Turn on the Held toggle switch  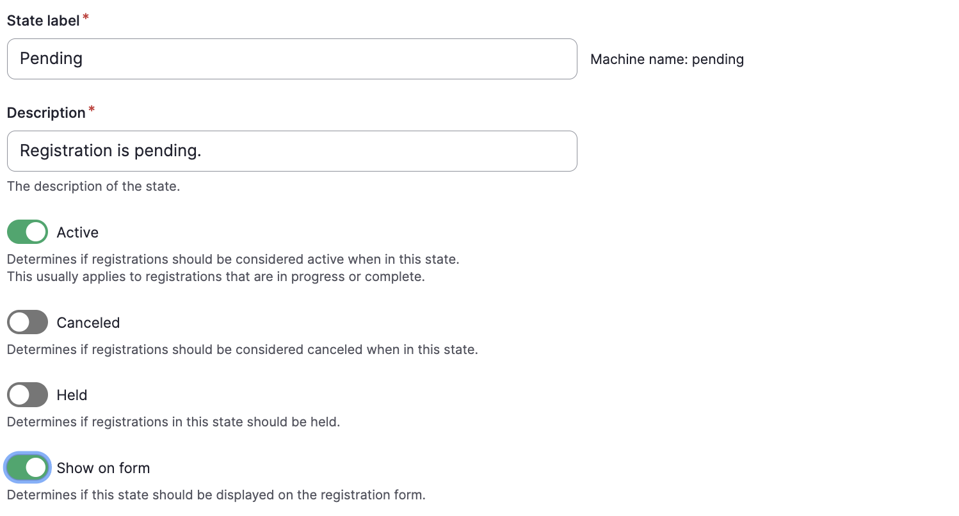28,394
